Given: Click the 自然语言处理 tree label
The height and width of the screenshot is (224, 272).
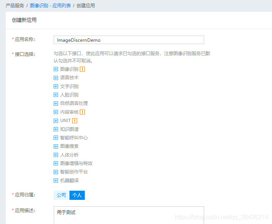Looking at the screenshot, I should (x=74, y=103).
